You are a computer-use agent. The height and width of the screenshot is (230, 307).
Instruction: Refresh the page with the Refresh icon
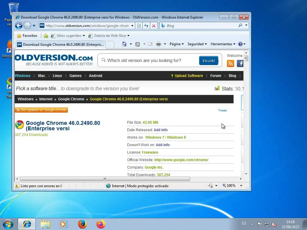146,26
